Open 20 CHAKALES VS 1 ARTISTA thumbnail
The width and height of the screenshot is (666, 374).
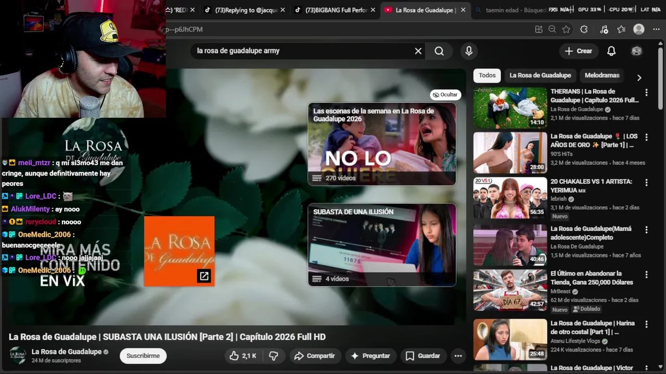[x=510, y=198]
